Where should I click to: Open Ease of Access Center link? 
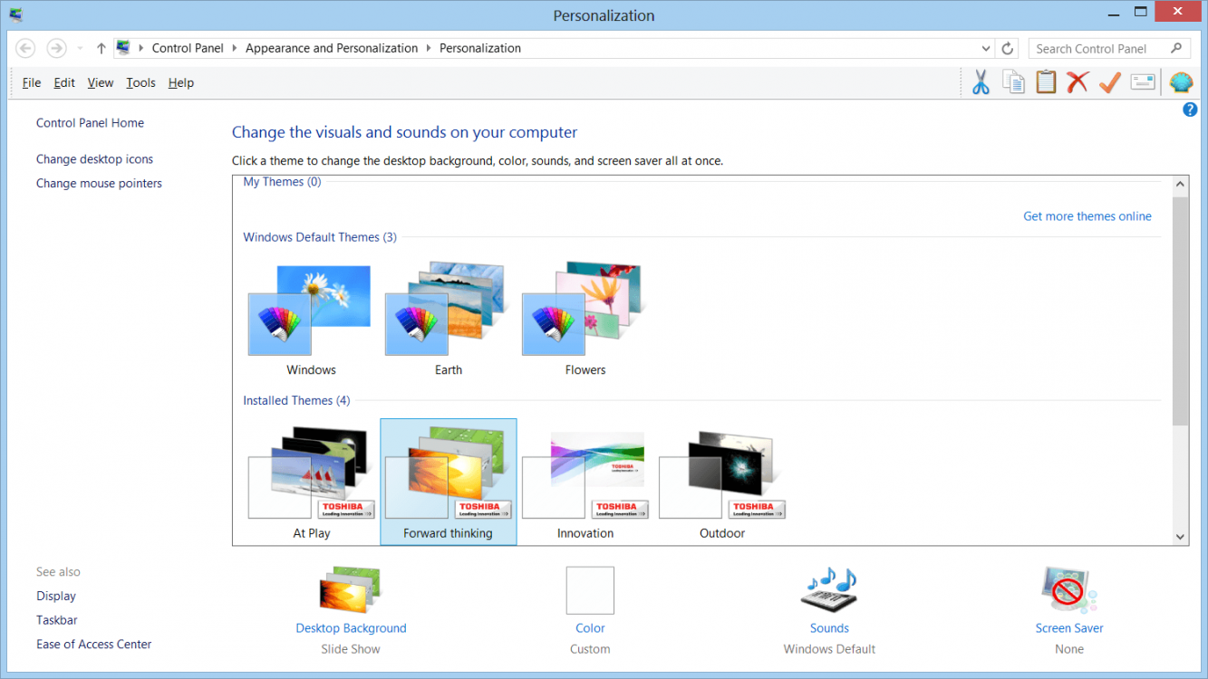(93, 644)
